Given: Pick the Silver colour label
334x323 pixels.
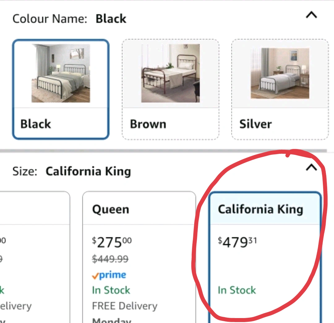Looking at the screenshot, I should 255,124.
